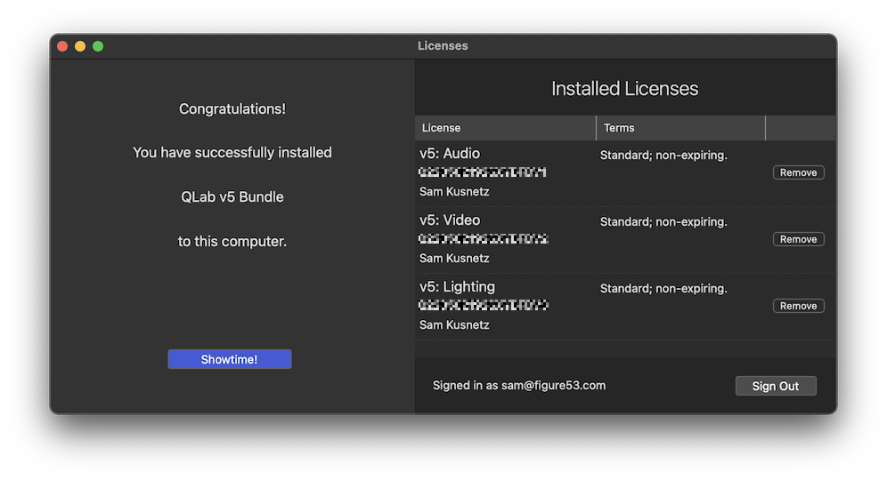Screen dimensions: 887x480
Task: Click the Terms column header
Action: 680,128
